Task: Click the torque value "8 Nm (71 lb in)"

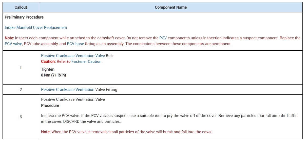Action: (x=53, y=75)
